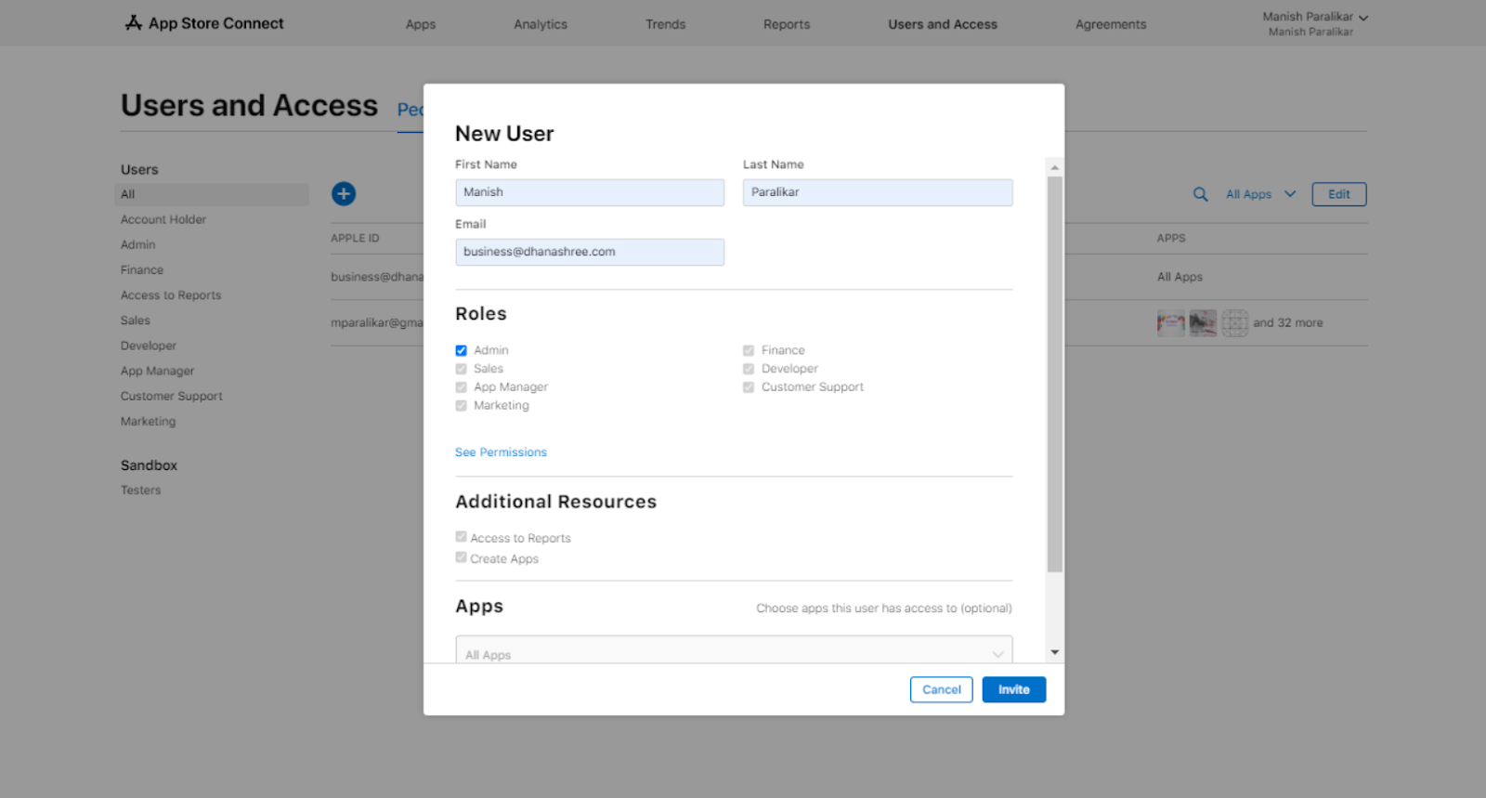Open the See Permissions link

click(501, 452)
